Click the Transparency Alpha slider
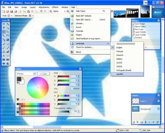This screenshot has width=165, height=133. 64,112
